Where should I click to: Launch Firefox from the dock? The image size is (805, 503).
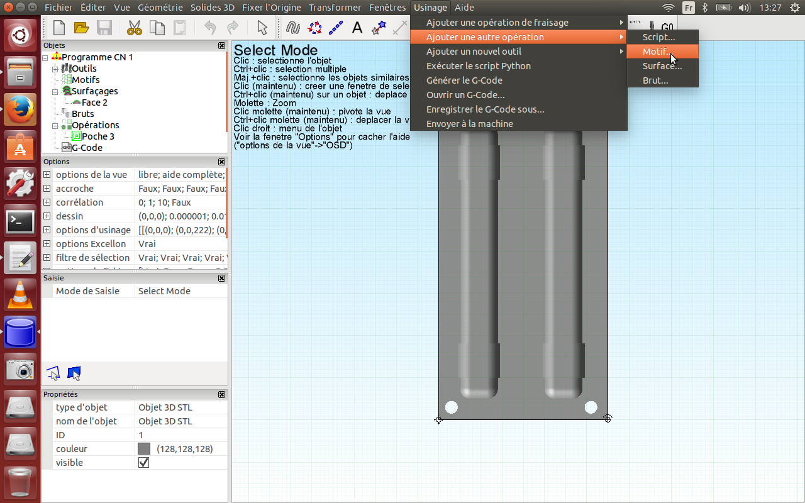[20, 109]
